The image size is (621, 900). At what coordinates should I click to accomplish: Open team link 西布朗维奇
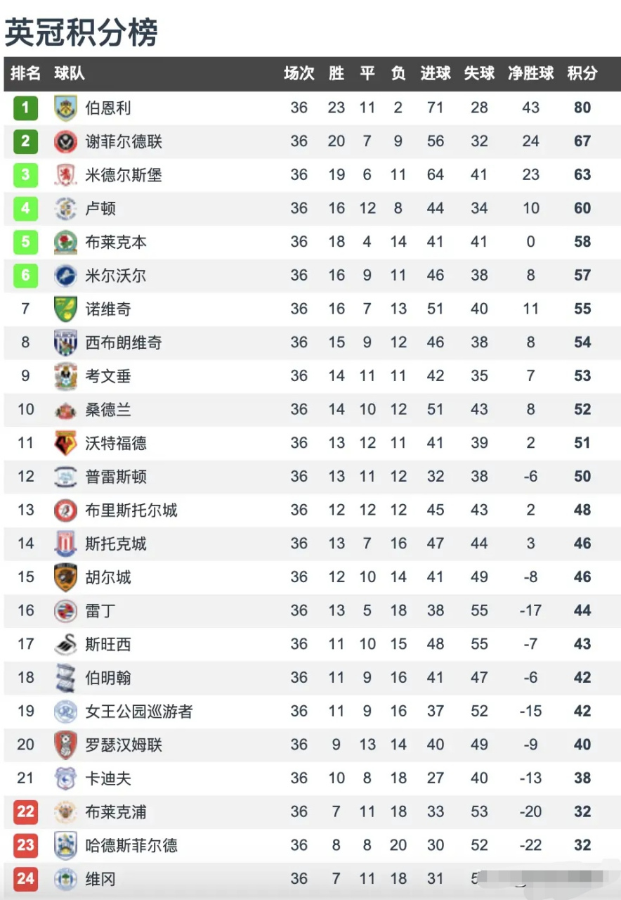click(124, 343)
